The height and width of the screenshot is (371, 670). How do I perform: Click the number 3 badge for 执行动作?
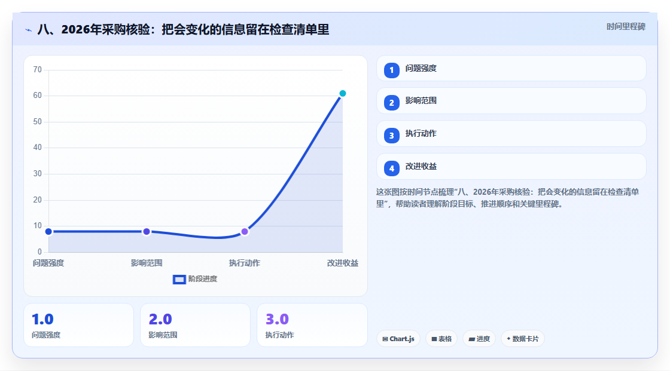(391, 136)
